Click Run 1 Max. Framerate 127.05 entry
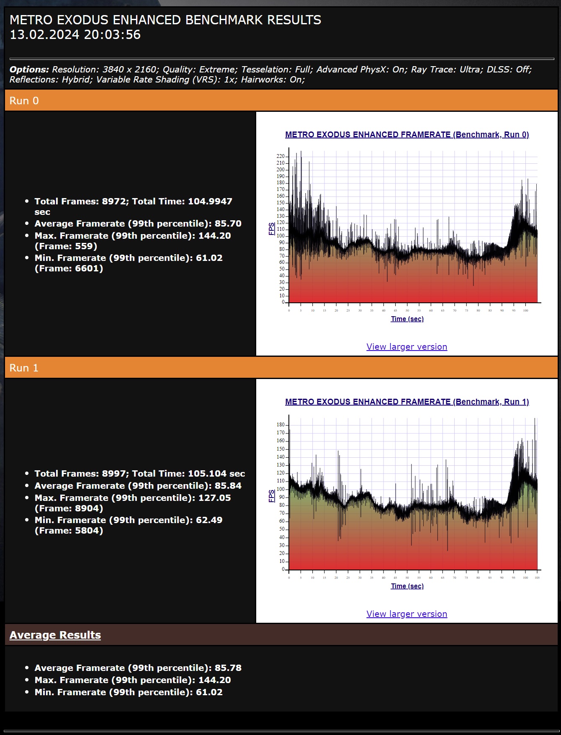561x735 pixels. click(x=133, y=503)
